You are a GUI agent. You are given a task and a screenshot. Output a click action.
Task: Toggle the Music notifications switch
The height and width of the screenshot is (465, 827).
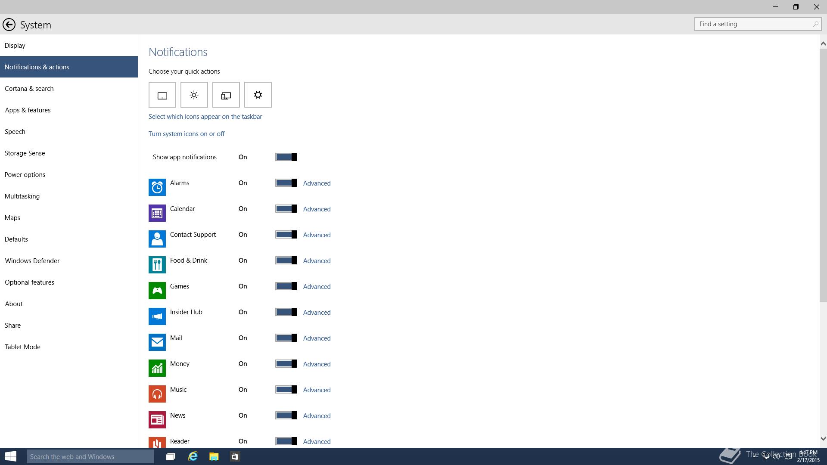[x=286, y=390]
